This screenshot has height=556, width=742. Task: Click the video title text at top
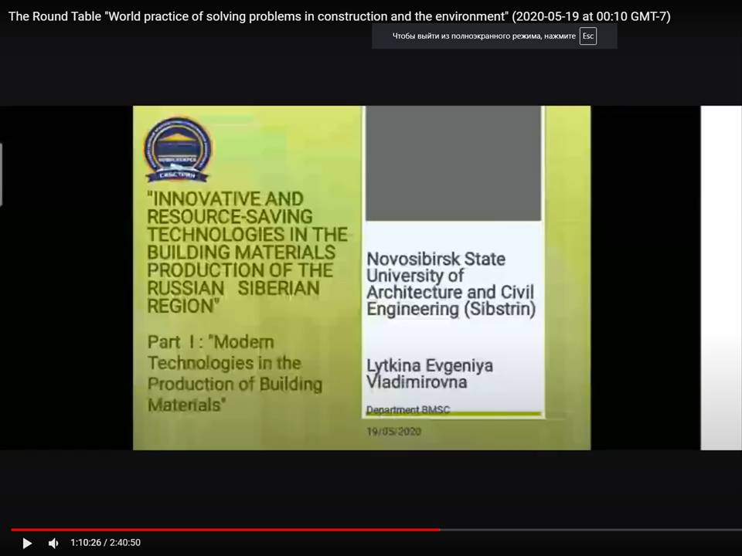(339, 16)
